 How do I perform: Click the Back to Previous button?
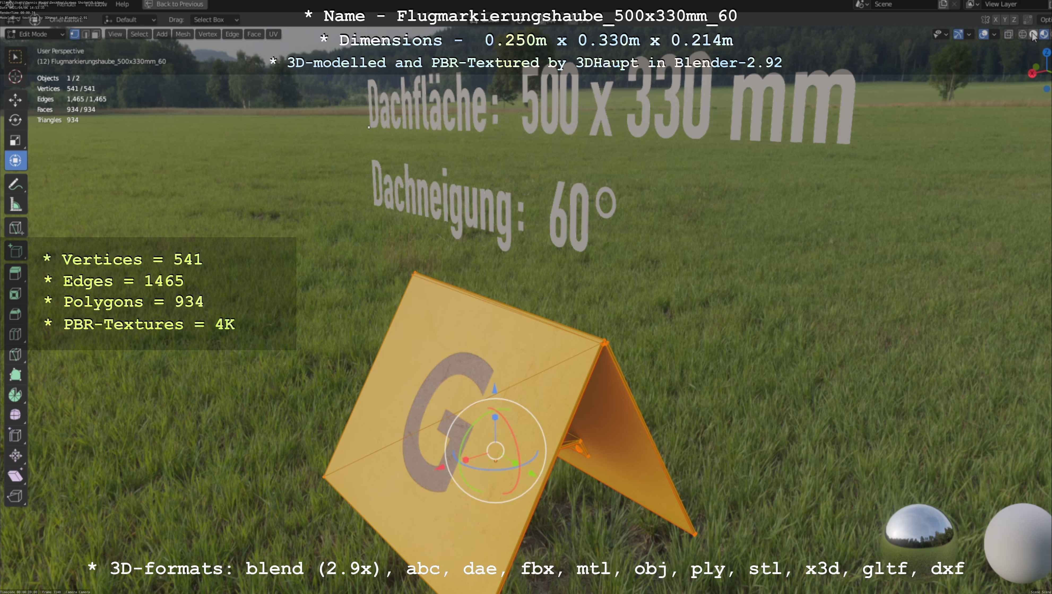pos(175,4)
